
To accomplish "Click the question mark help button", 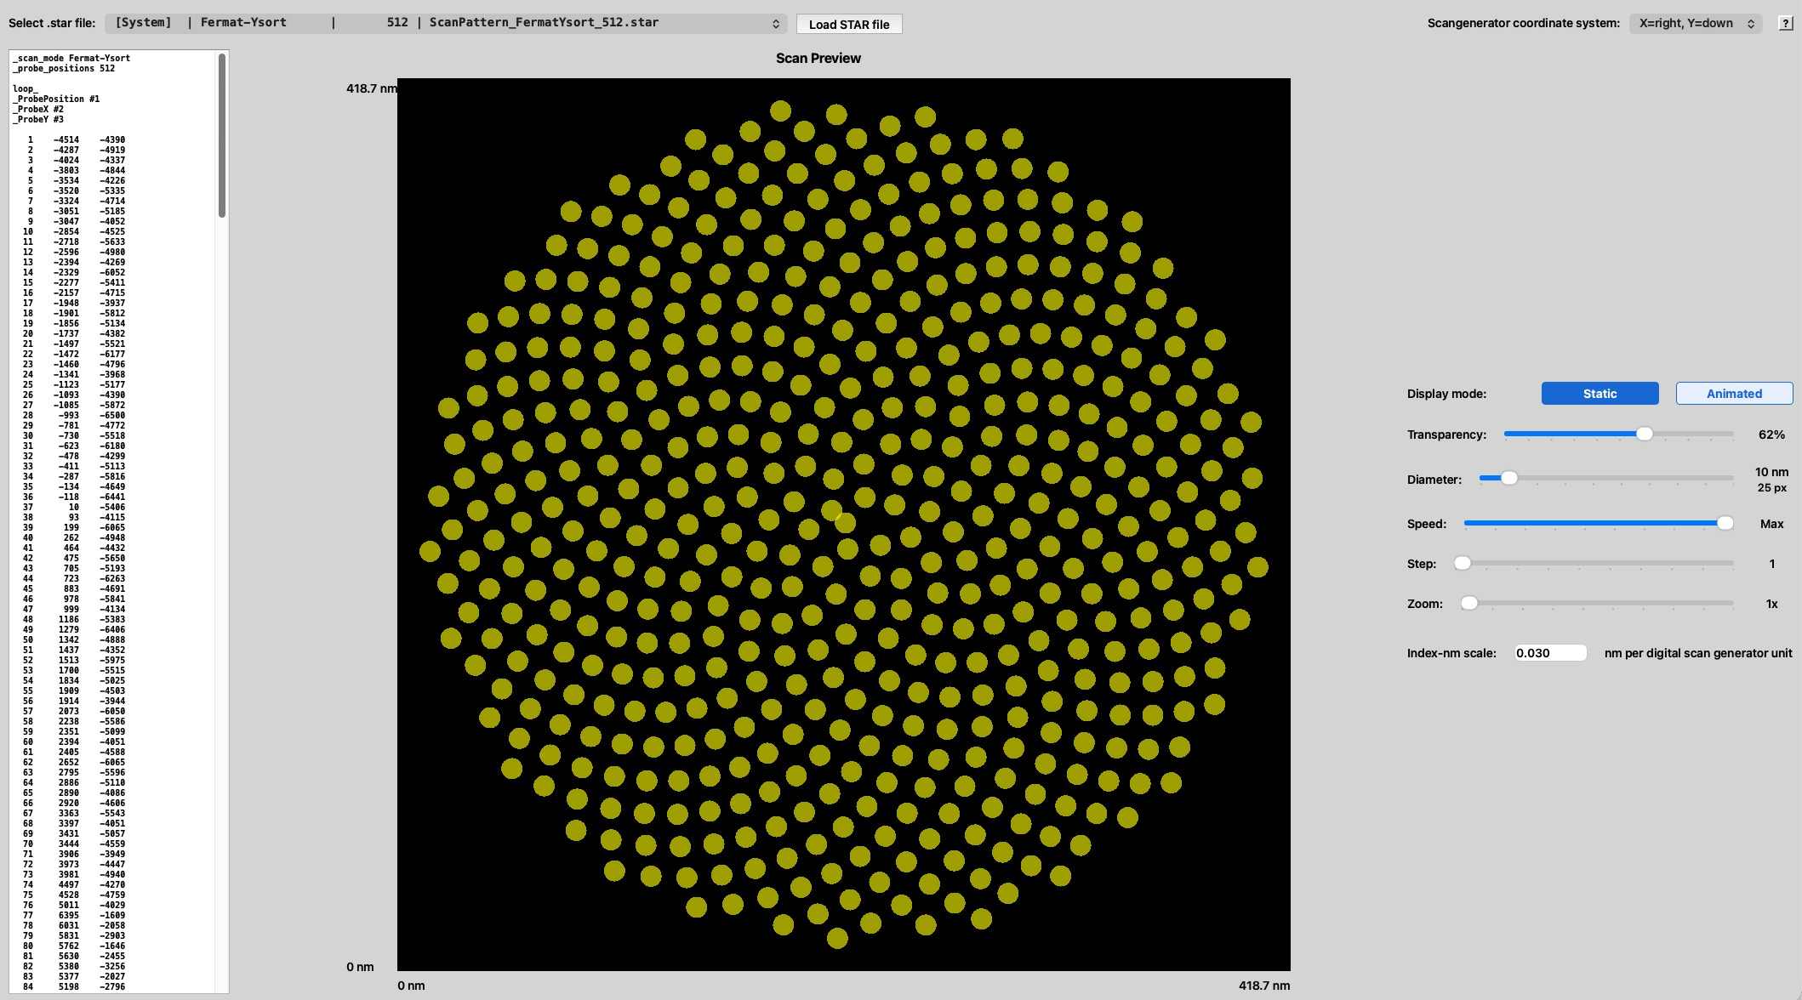I will 1785,23.
